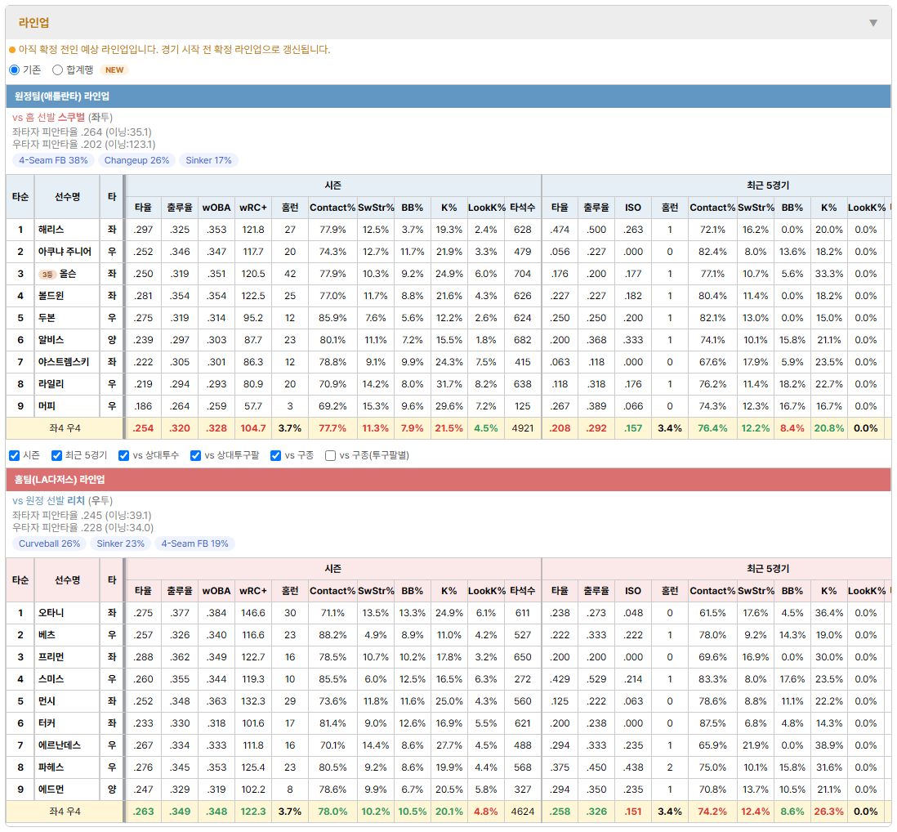This screenshot has width=897, height=832.
Task: Select player 알비스
Action: point(51,340)
